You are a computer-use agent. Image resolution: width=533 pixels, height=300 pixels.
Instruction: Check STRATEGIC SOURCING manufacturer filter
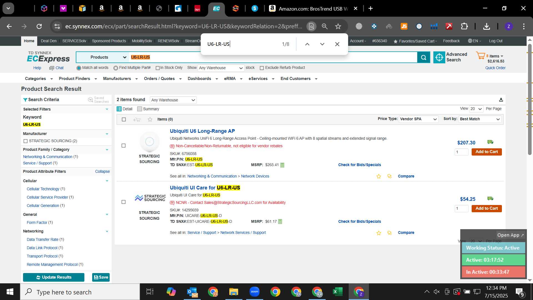point(26,141)
